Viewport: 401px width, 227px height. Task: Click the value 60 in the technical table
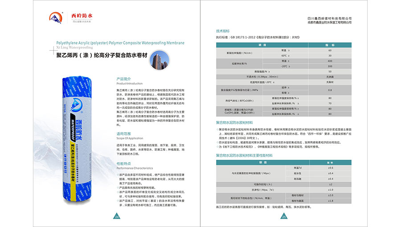tap(330, 50)
